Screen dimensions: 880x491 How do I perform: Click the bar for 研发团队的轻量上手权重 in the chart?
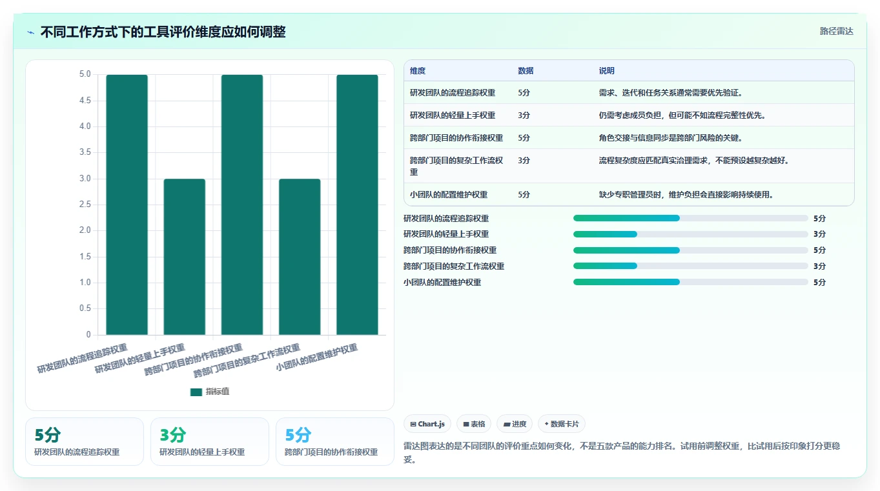click(x=185, y=257)
